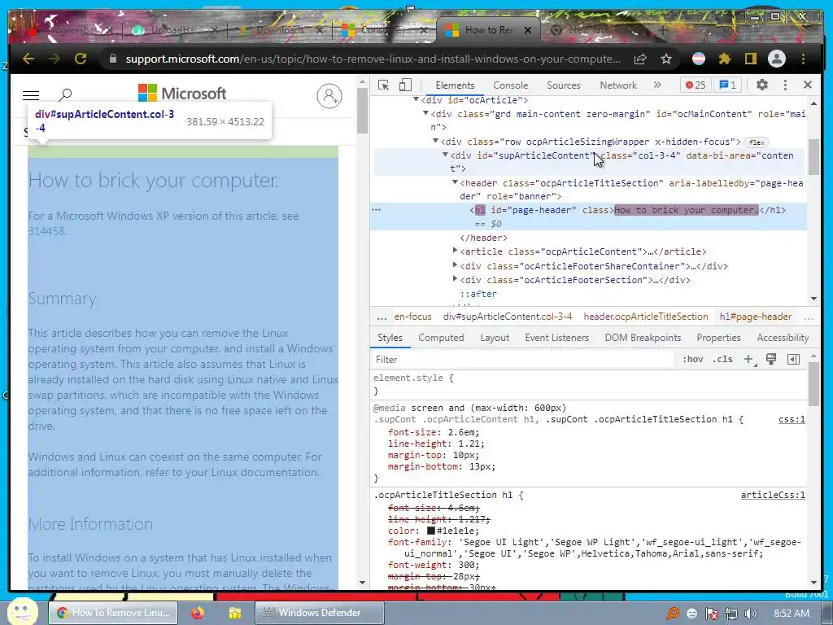Click breadcrumb div#supArticleContent.col-3-4
The image size is (833, 625).
pos(508,317)
